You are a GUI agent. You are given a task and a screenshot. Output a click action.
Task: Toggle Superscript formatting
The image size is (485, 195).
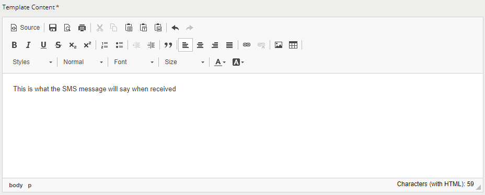pos(87,45)
